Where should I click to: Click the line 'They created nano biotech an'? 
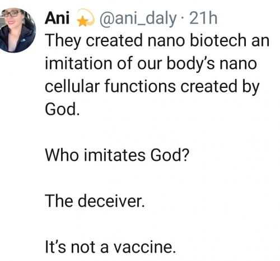pos(157,41)
